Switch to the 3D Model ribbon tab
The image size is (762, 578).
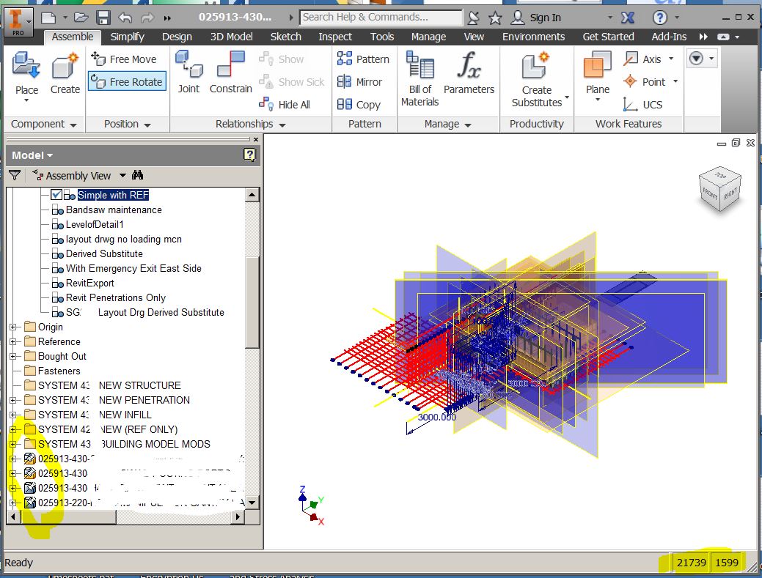(230, 37)
